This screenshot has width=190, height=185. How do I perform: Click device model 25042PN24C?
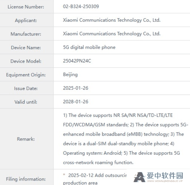point(77,61)
